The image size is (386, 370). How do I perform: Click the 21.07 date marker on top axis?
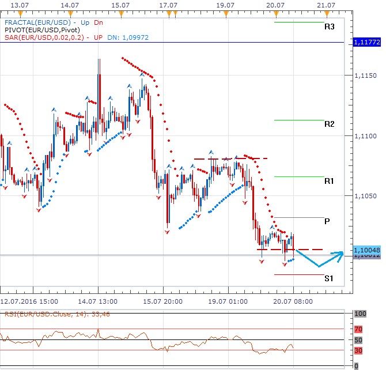(x=326, y=5)
